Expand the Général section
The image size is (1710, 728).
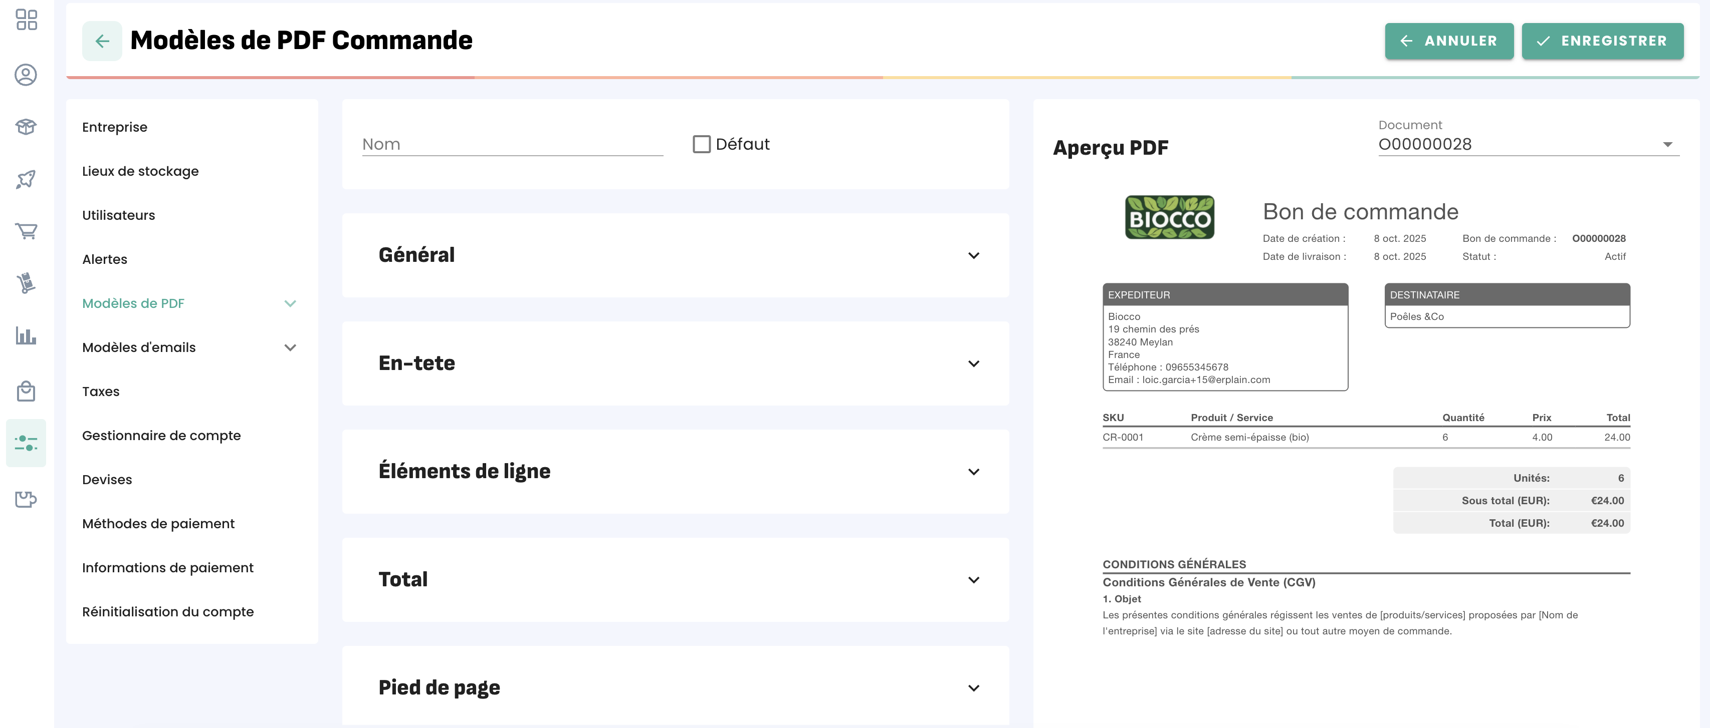(675, 255)
